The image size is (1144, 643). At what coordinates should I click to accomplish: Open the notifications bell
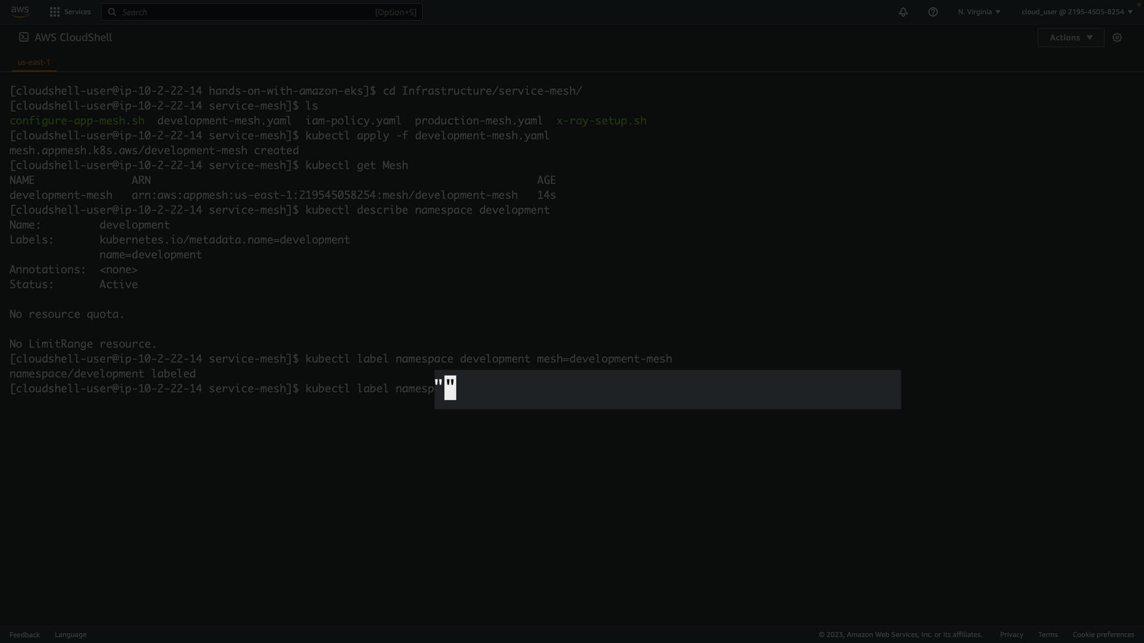click(x=903, y=12)
